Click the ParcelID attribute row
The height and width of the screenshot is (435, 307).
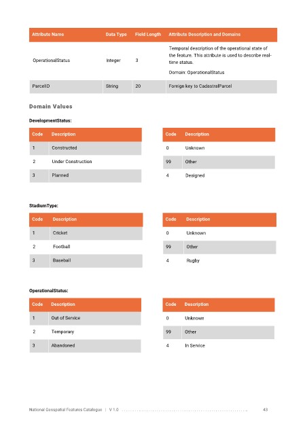tap(153, 86)
